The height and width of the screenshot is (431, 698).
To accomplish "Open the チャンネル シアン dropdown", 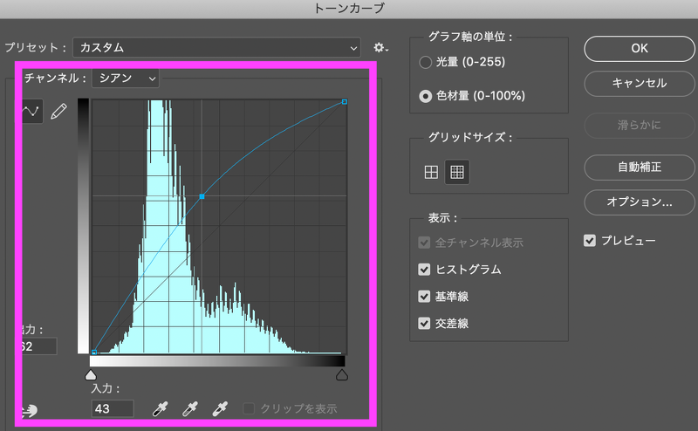I will [x=126, y=79].
